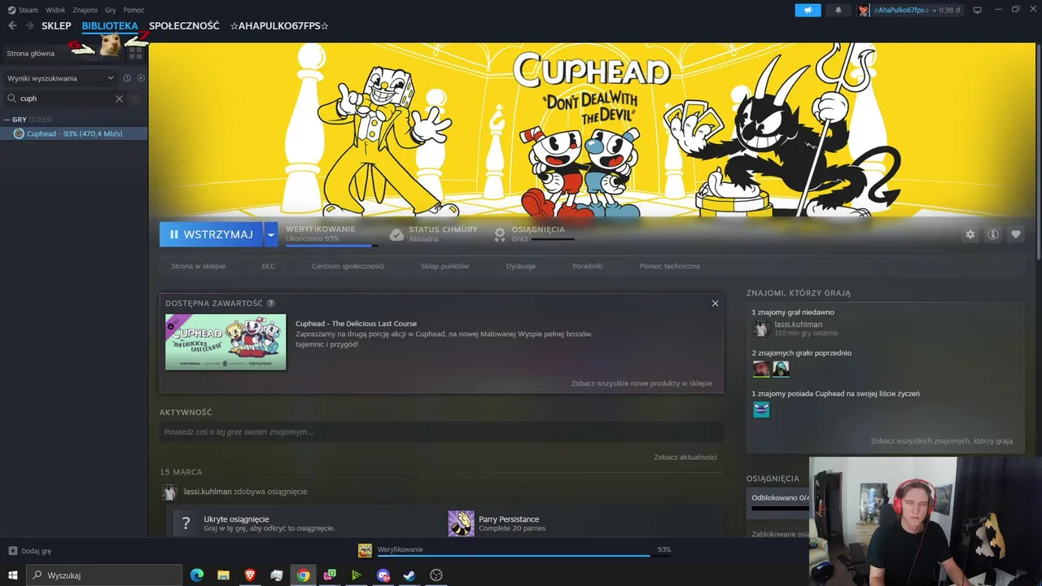Open Delicious Last Course DLC thumbnail
This screenshot has height=586, width=1042.
(x=225, y=343)
